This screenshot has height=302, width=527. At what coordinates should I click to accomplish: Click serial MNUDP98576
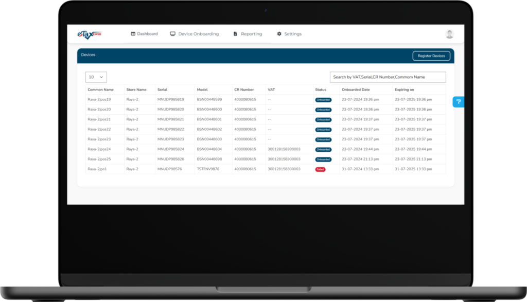pyautogui.click(x=170, y=169)
